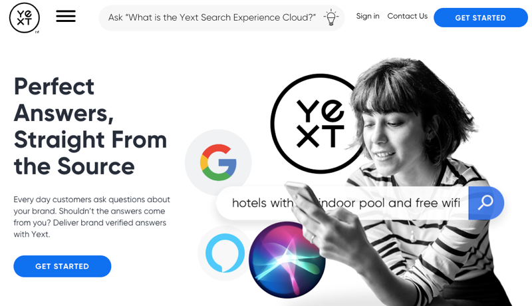
Task: Click the Yext logo in the header
Action: 24,18
